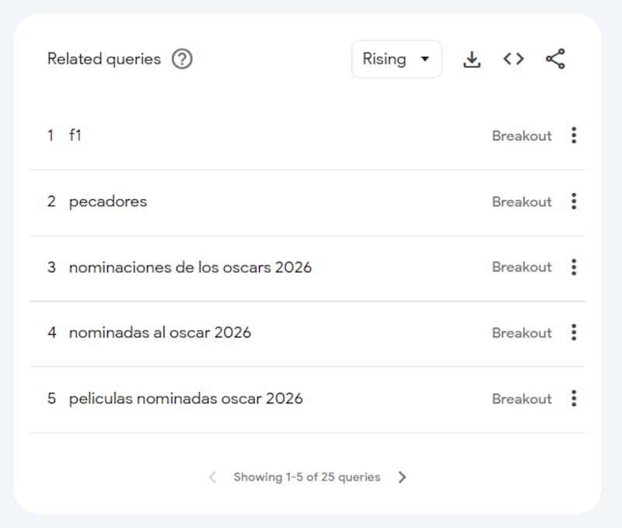Go to previous page of queries
This screenshot has height=528, width=622.
point(212,477)
